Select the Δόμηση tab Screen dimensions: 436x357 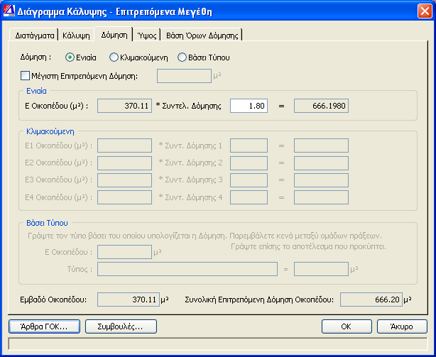114,34
